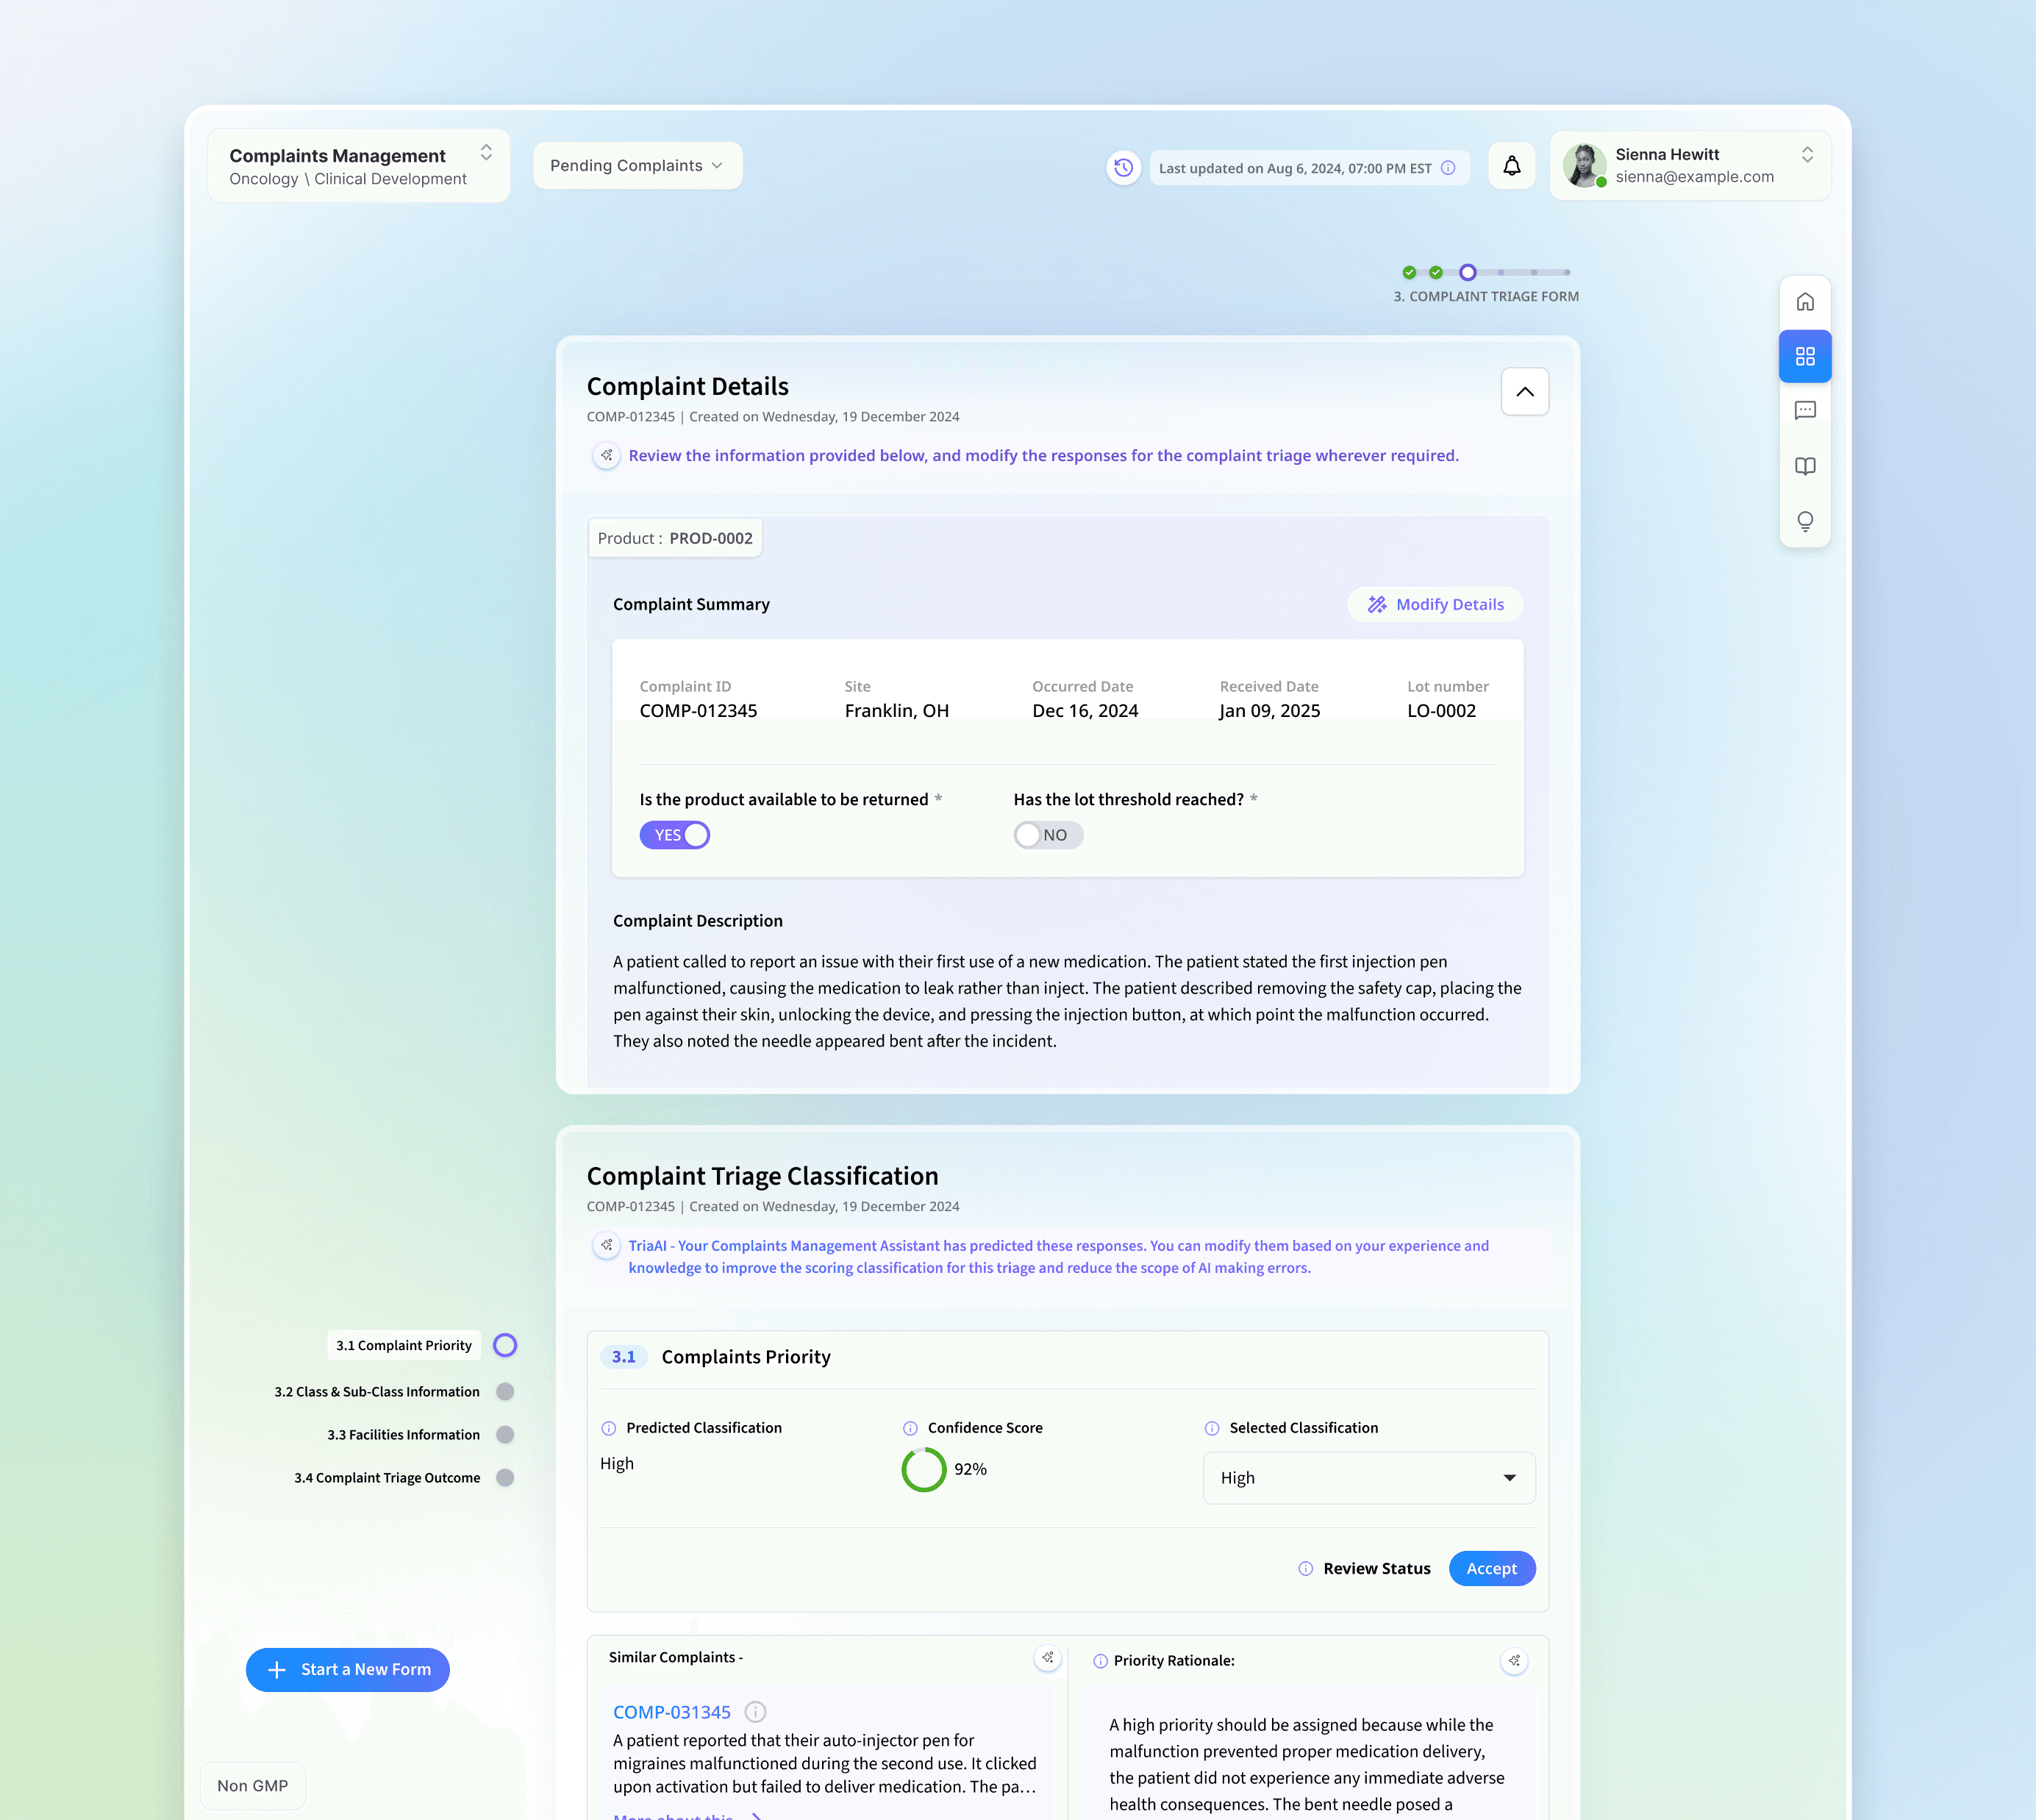Toggle the lot threshold reached switch
Image resolution: width=2036 pixels, height=1820 pixels.
coord(1047,835)
